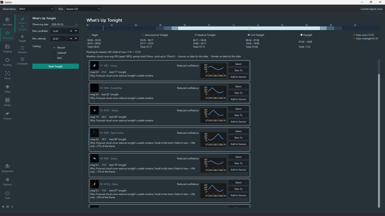This screenshot has width=385, height=216.
Task: Click the yellow solar noon timeline marker
Action: (249, 28)
